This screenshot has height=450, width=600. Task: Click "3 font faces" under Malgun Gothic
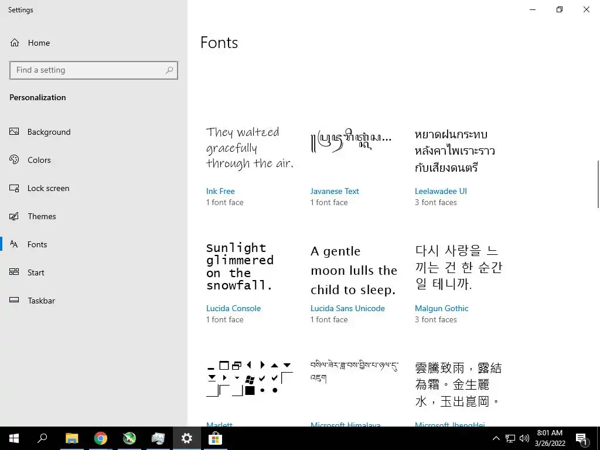[436, 319]
